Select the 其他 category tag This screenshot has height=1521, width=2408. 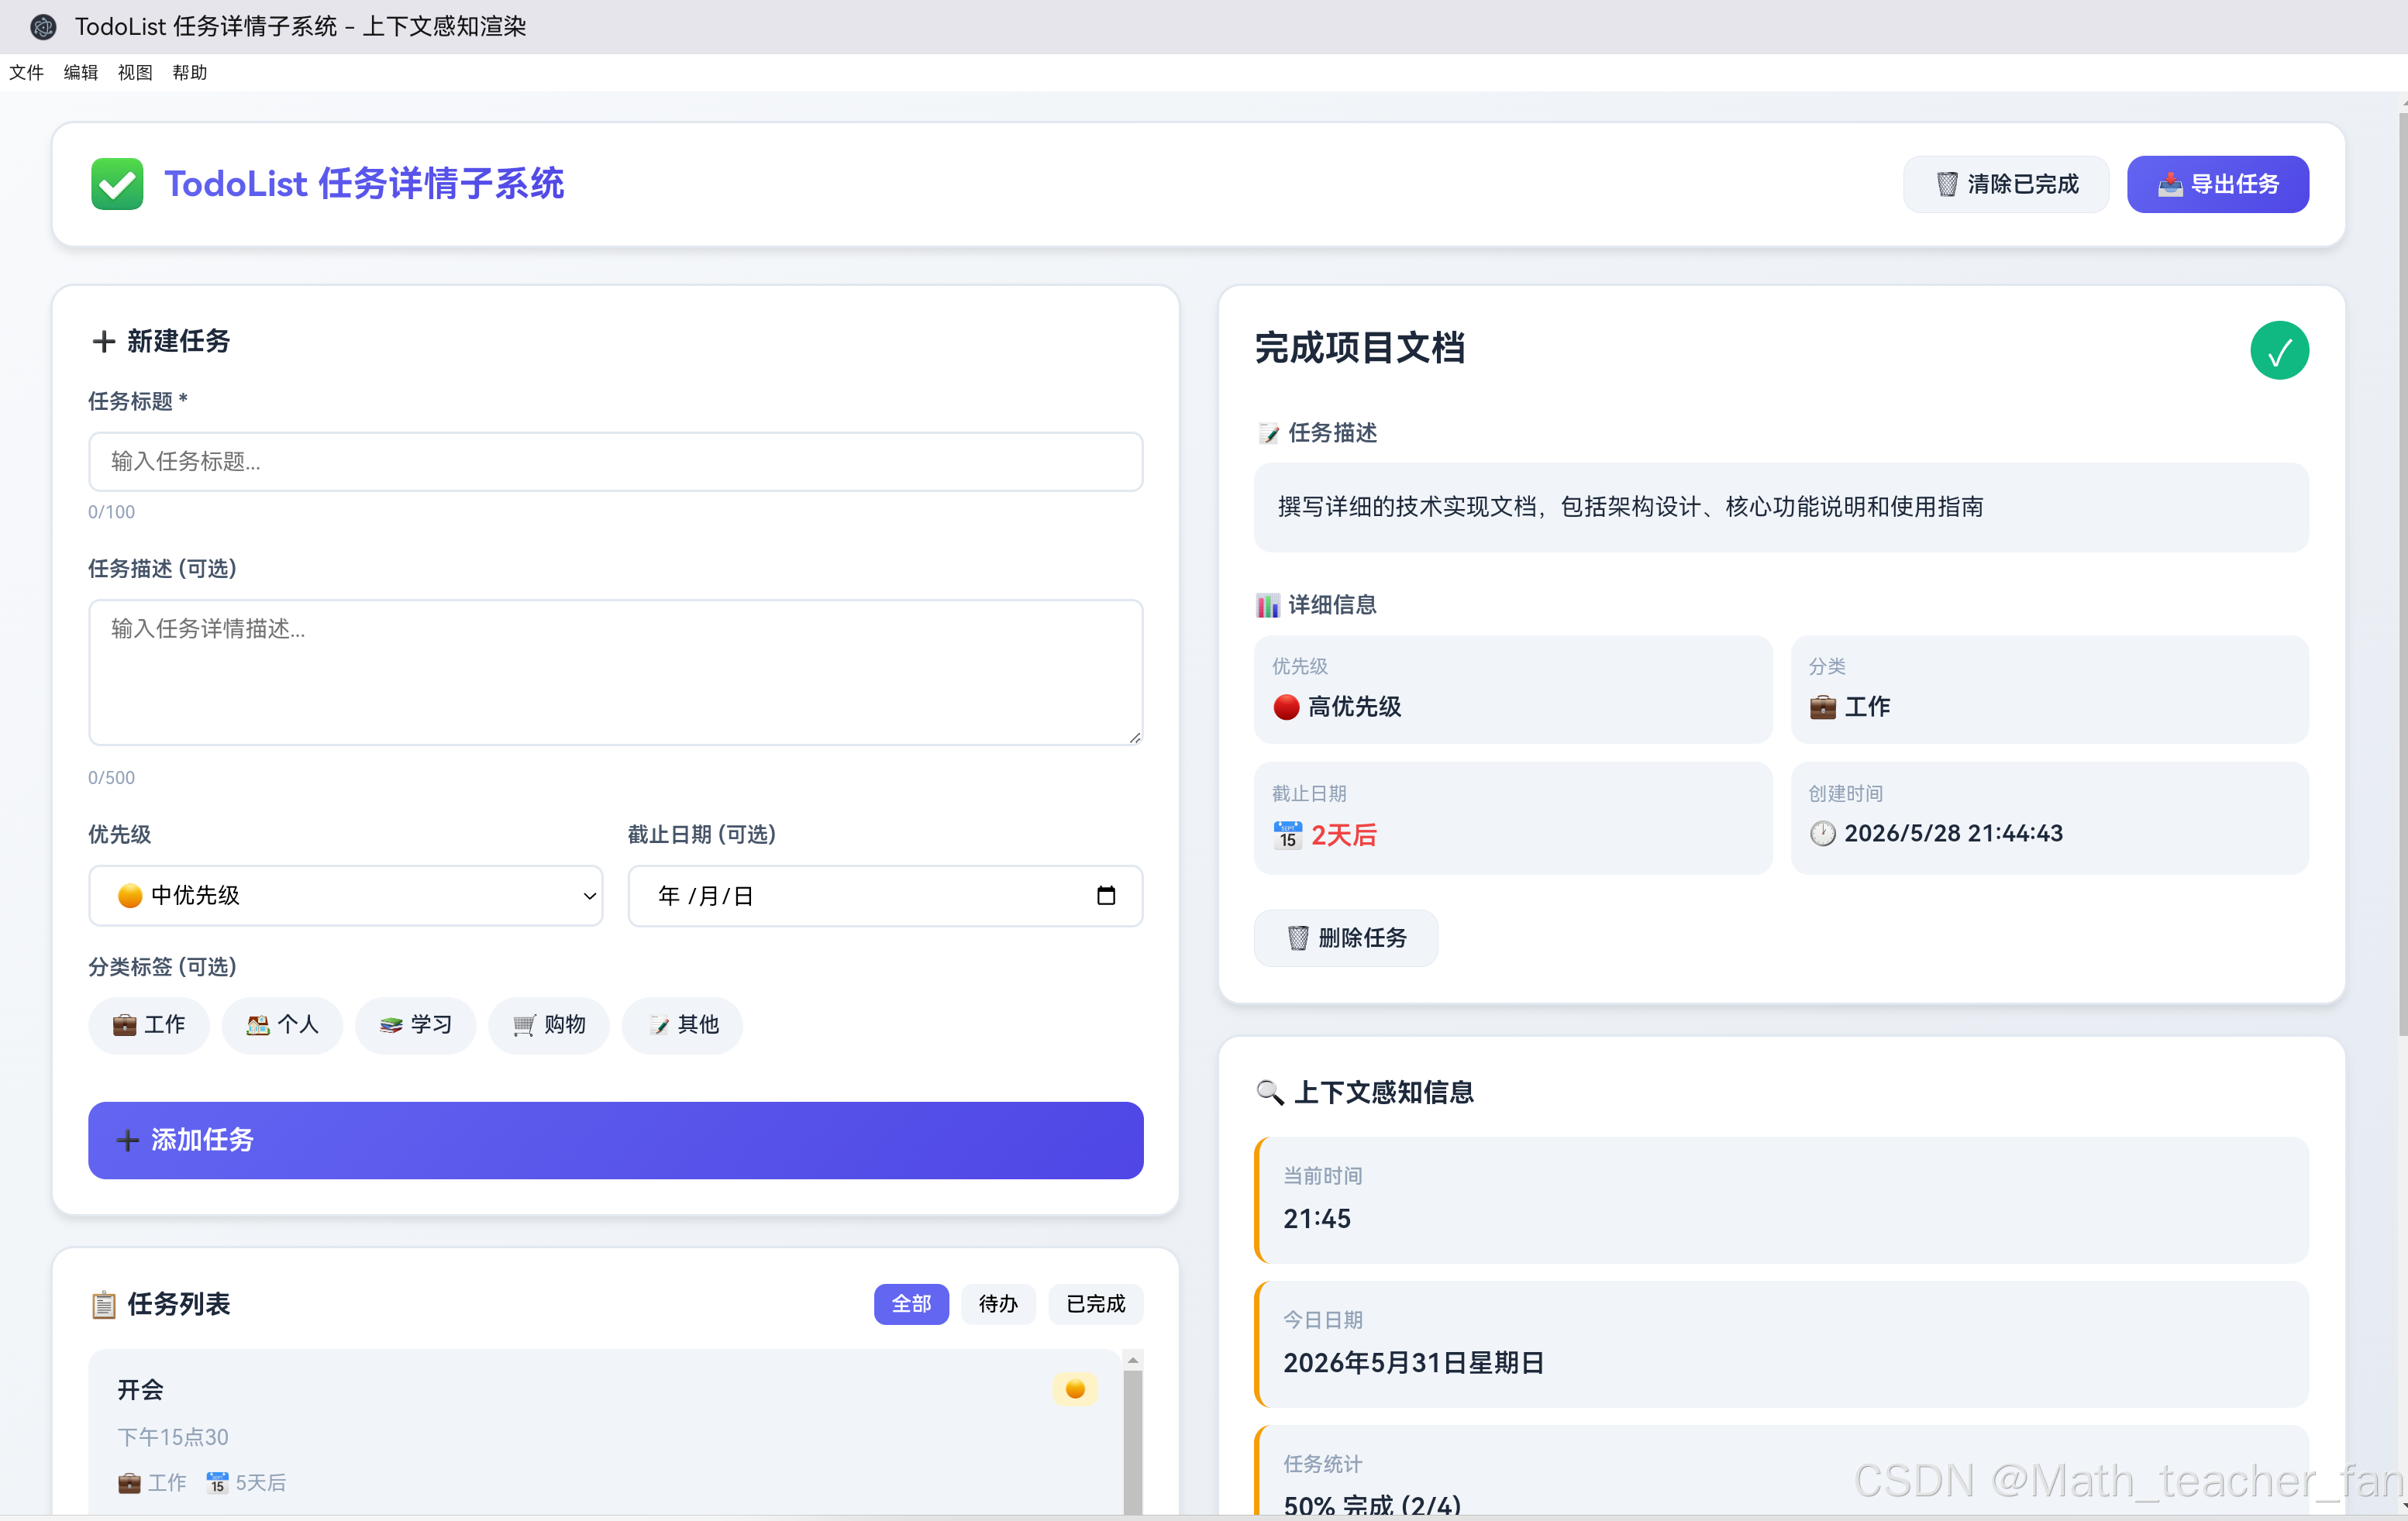pos(682,1025)
